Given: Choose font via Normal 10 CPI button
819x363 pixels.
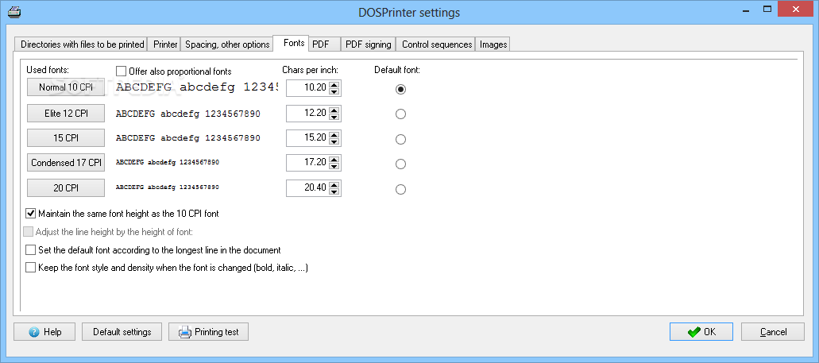Looking at the screenshot, I should [x=66, y=87].
